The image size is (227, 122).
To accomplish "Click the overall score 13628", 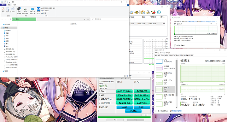I will tap(133, 111).
